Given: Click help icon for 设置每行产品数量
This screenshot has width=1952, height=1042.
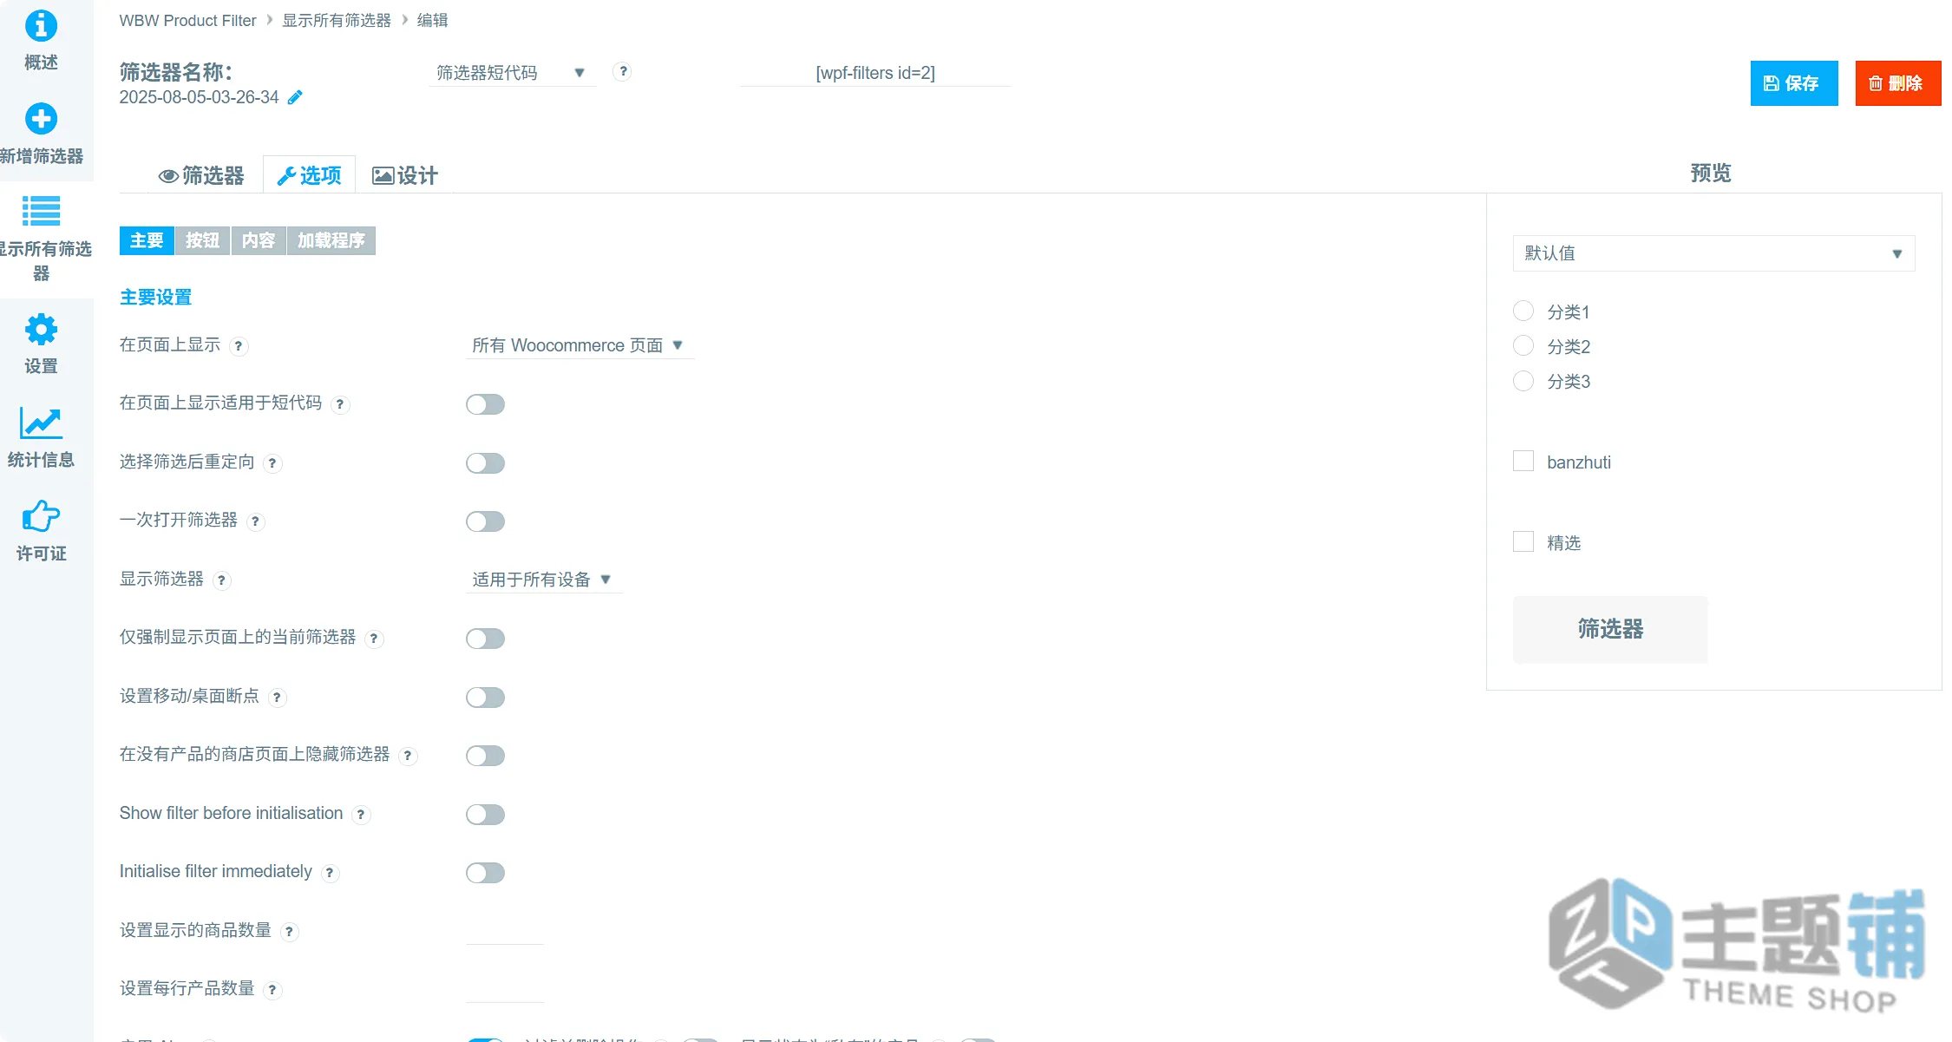Looking at the screenshot, I should (272, 990).
